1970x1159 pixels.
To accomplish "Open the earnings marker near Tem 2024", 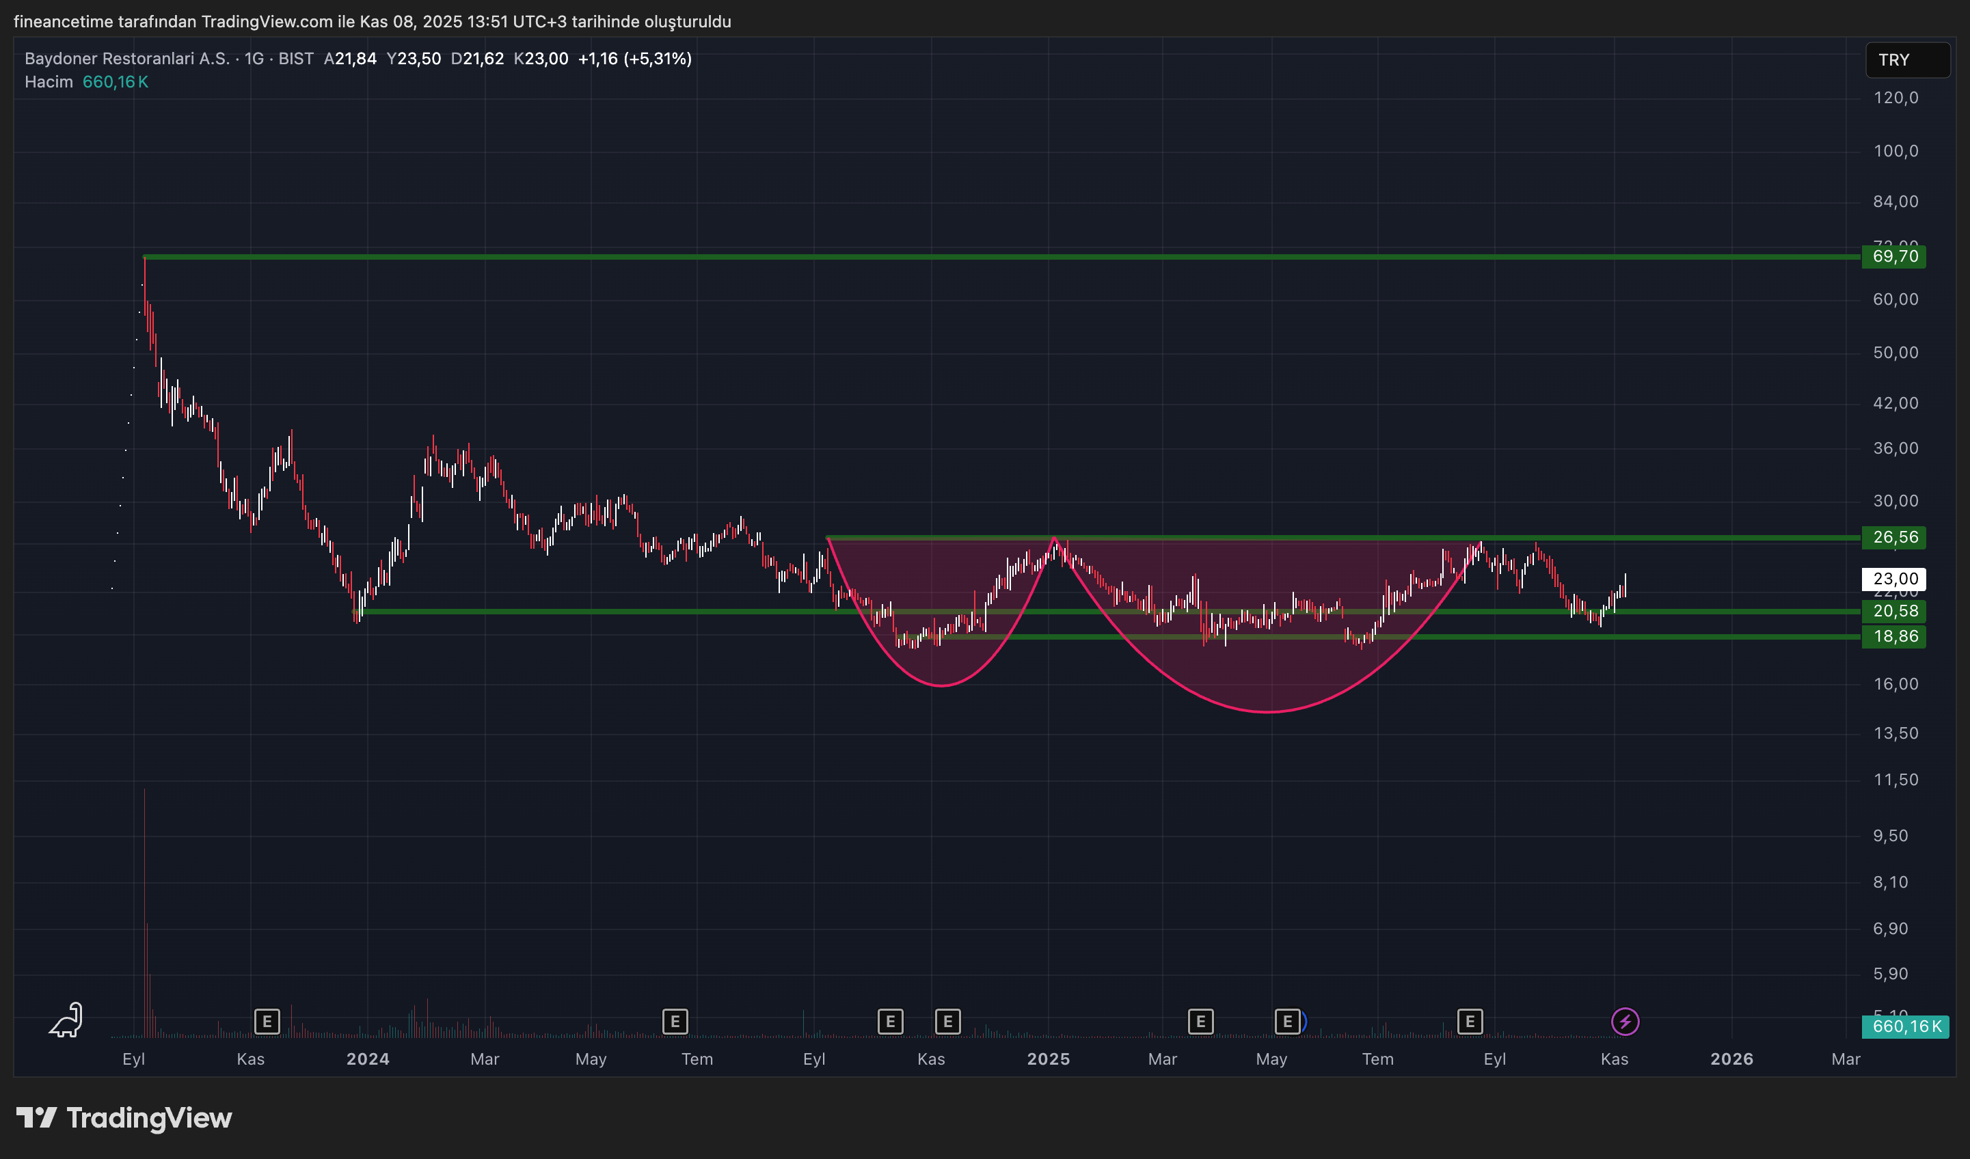I will (x=675, y=1021).
